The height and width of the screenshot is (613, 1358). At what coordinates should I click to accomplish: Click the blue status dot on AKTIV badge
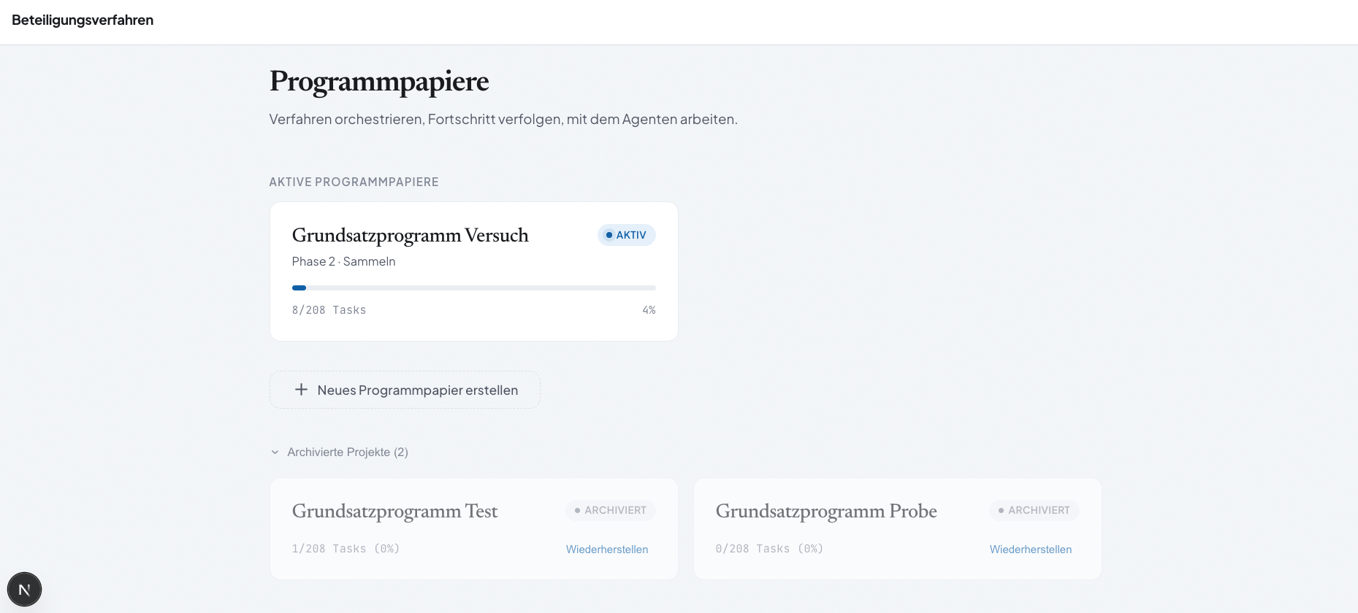[609, 234]
